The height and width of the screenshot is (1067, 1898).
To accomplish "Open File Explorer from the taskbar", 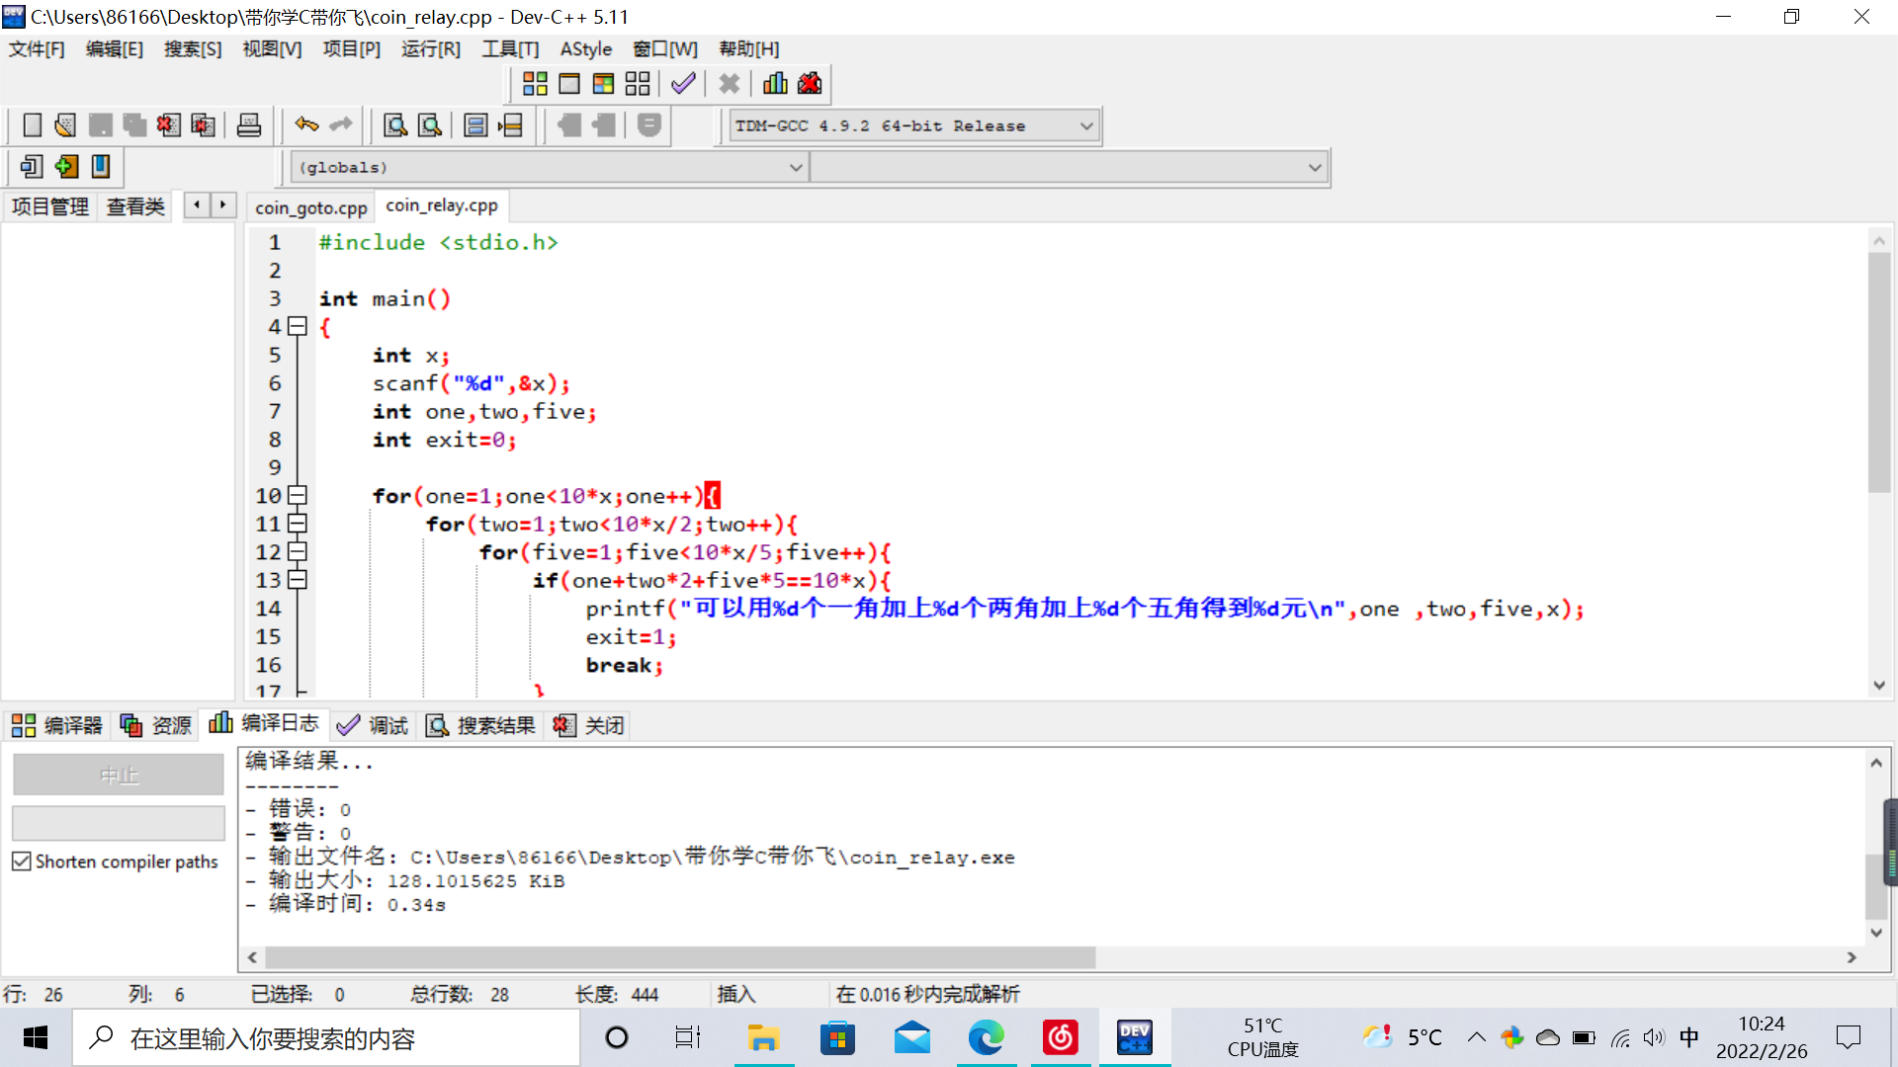I will [x=763, y=1037].
